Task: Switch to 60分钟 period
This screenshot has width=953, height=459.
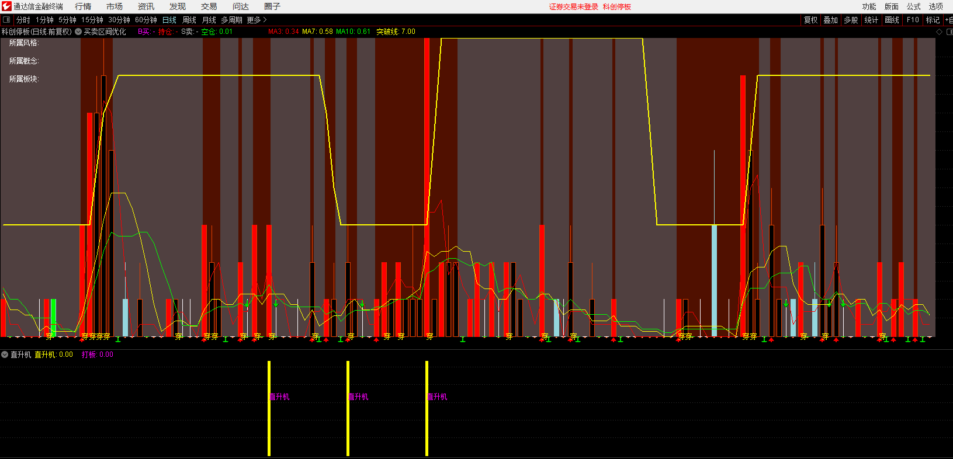Action: [x=146, y=20]
